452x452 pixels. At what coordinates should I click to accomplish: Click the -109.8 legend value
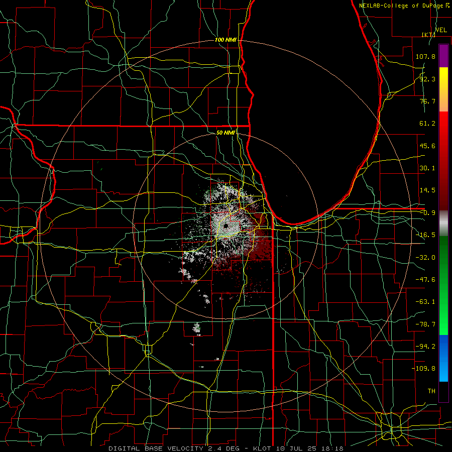point(423,369)
